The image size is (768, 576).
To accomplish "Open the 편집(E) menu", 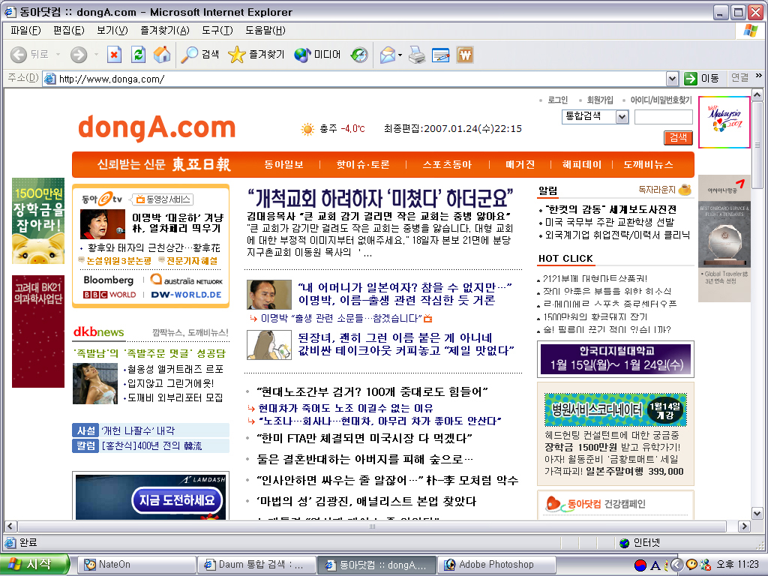I will pyautogui.click(x=68, y=30).
